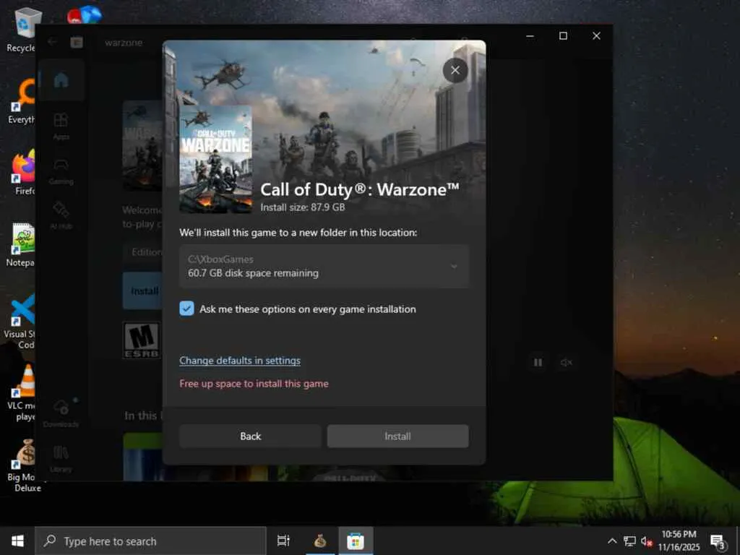Select the Firefox desktop shortcut
The image size is (740, 555).
(x=24, y=172)
